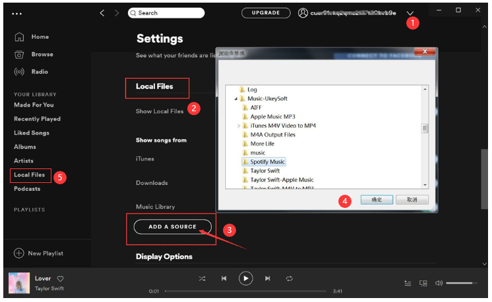Click the song progress bar
Image resolution: width=492 pixels, height=302 pixels.
point(245,291)
